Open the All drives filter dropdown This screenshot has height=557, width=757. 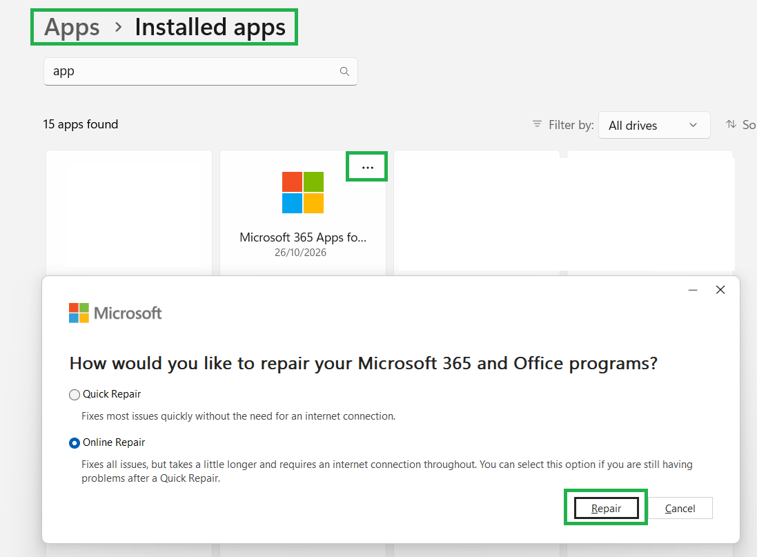(x=654, y=125)
